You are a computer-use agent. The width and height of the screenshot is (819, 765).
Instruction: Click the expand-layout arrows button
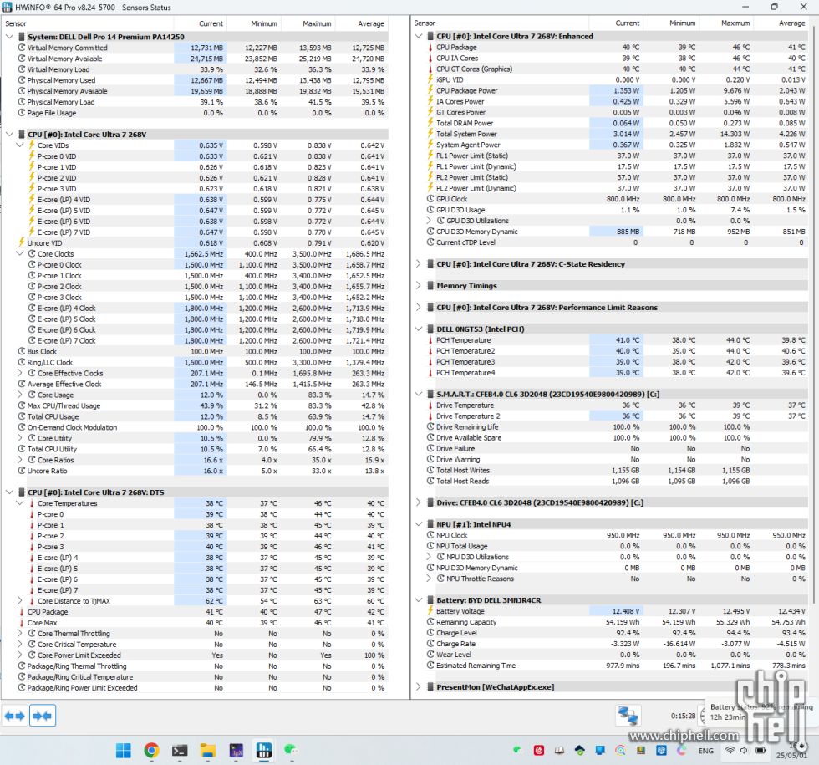[x=15, y=716]
